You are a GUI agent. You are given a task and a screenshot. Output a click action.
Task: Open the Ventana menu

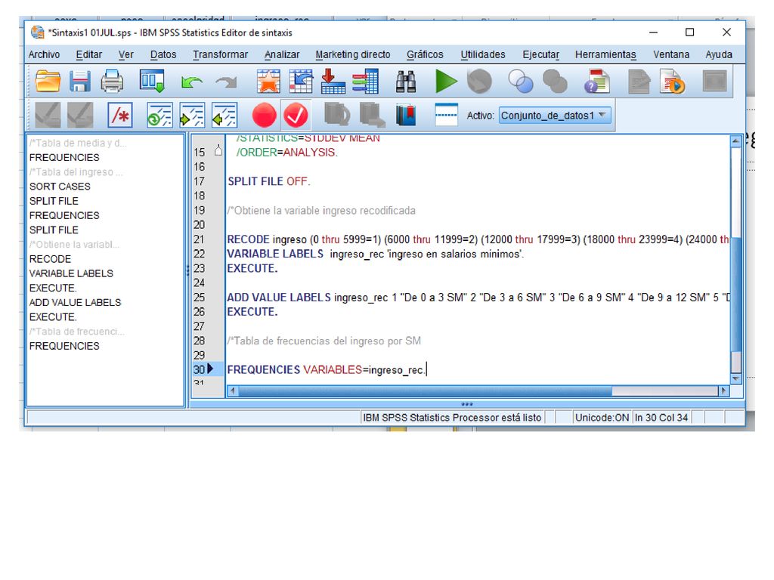[x=671, y=54]
